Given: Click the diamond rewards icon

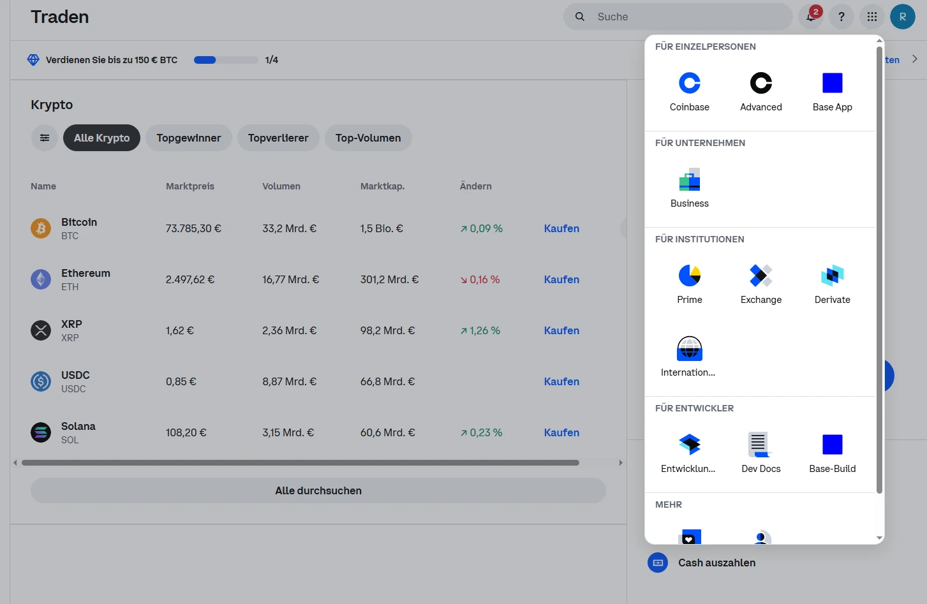Looking at the screenshot, I should [34, 60].
